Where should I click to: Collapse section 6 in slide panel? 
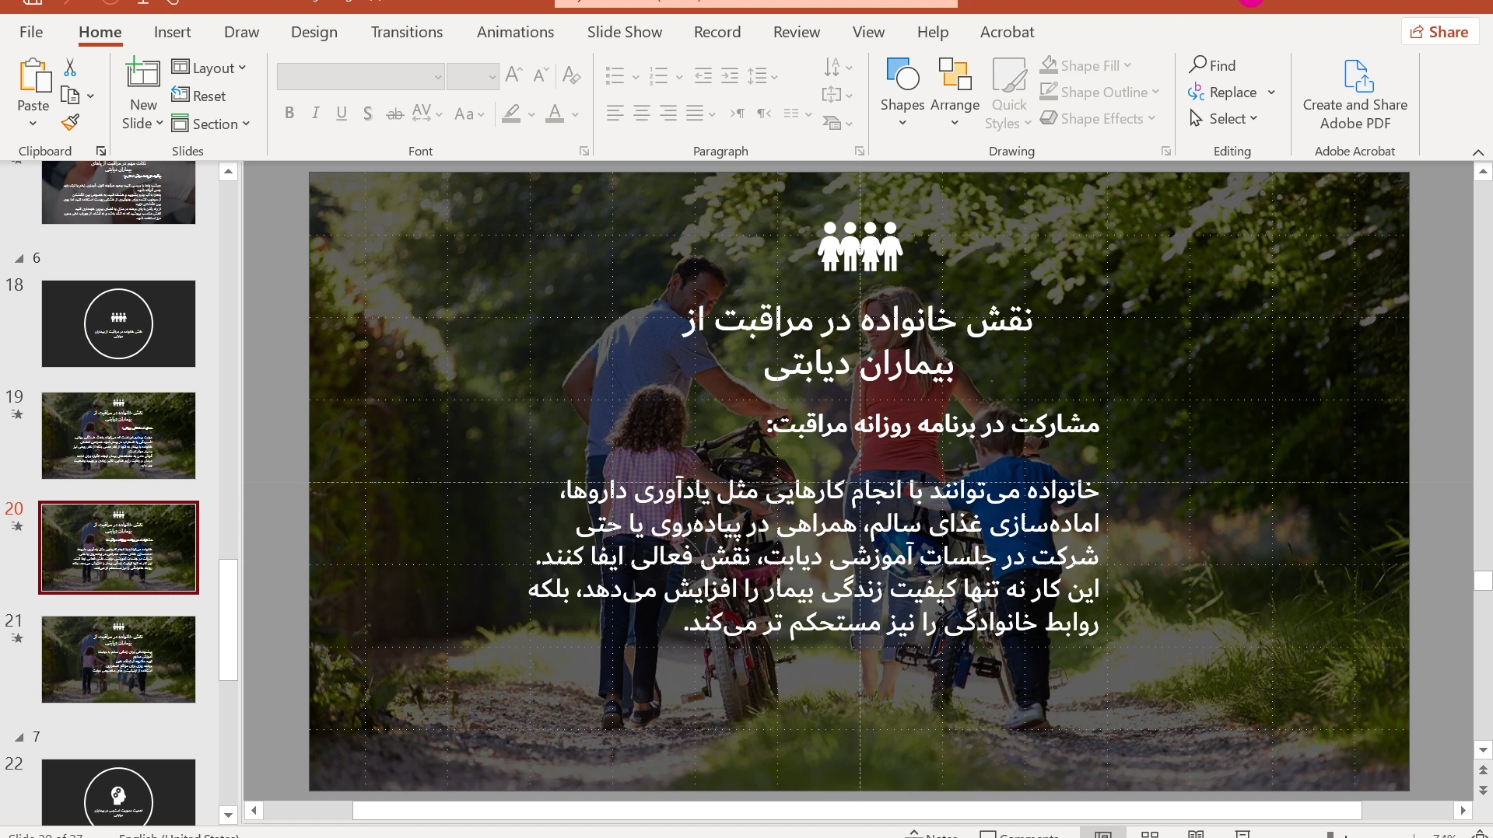pos(19,259)
